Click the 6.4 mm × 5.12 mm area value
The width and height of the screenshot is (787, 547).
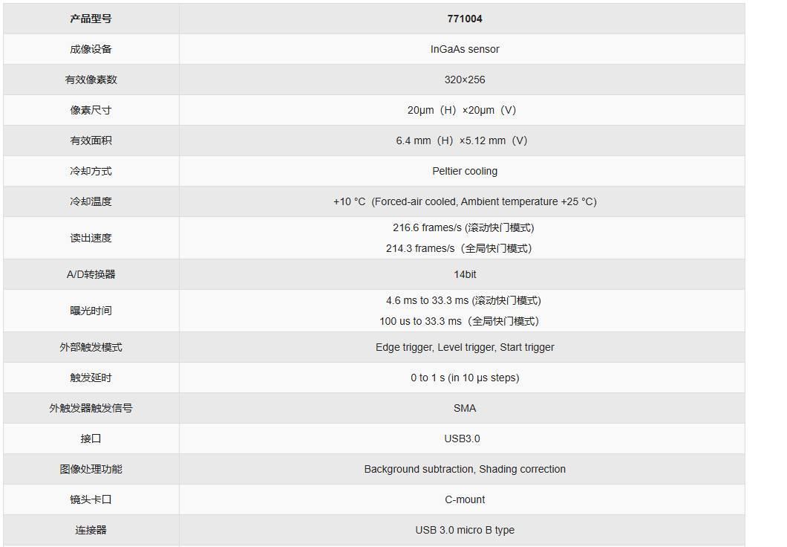(462, 140)
